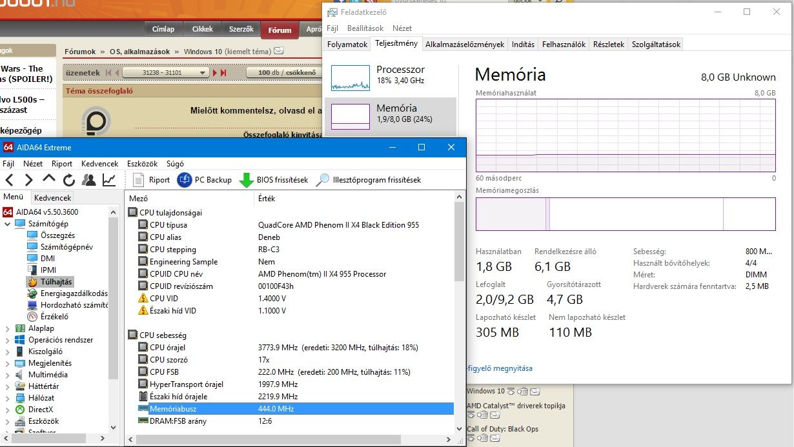This screenshot has width=794, height=447.
Task: Switch to Szolgáltatások tab in Feladatkezelő
Action: pyautogui.click(x=656, y=45)
